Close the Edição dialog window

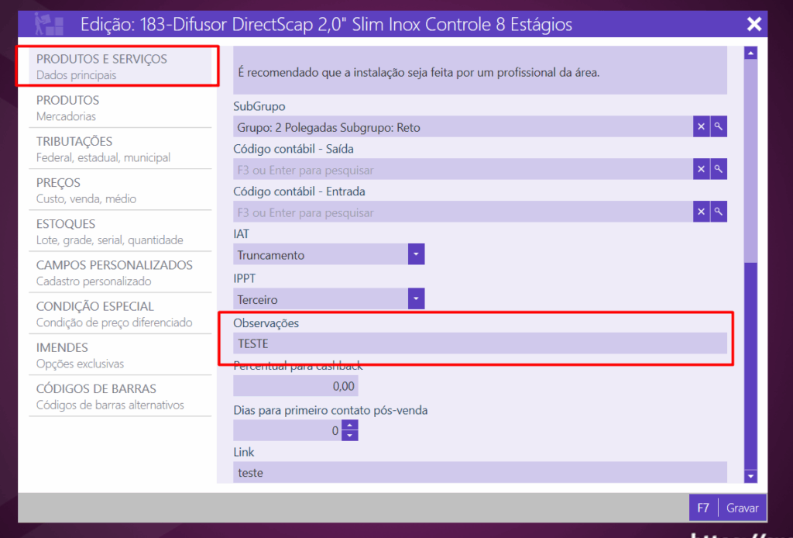coord(754,25)
